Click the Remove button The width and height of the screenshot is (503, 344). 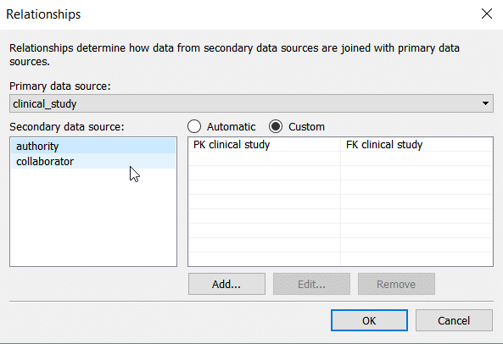[396, 284]
